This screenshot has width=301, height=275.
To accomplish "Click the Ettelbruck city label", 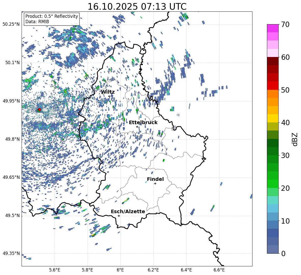I will point(143,123).
